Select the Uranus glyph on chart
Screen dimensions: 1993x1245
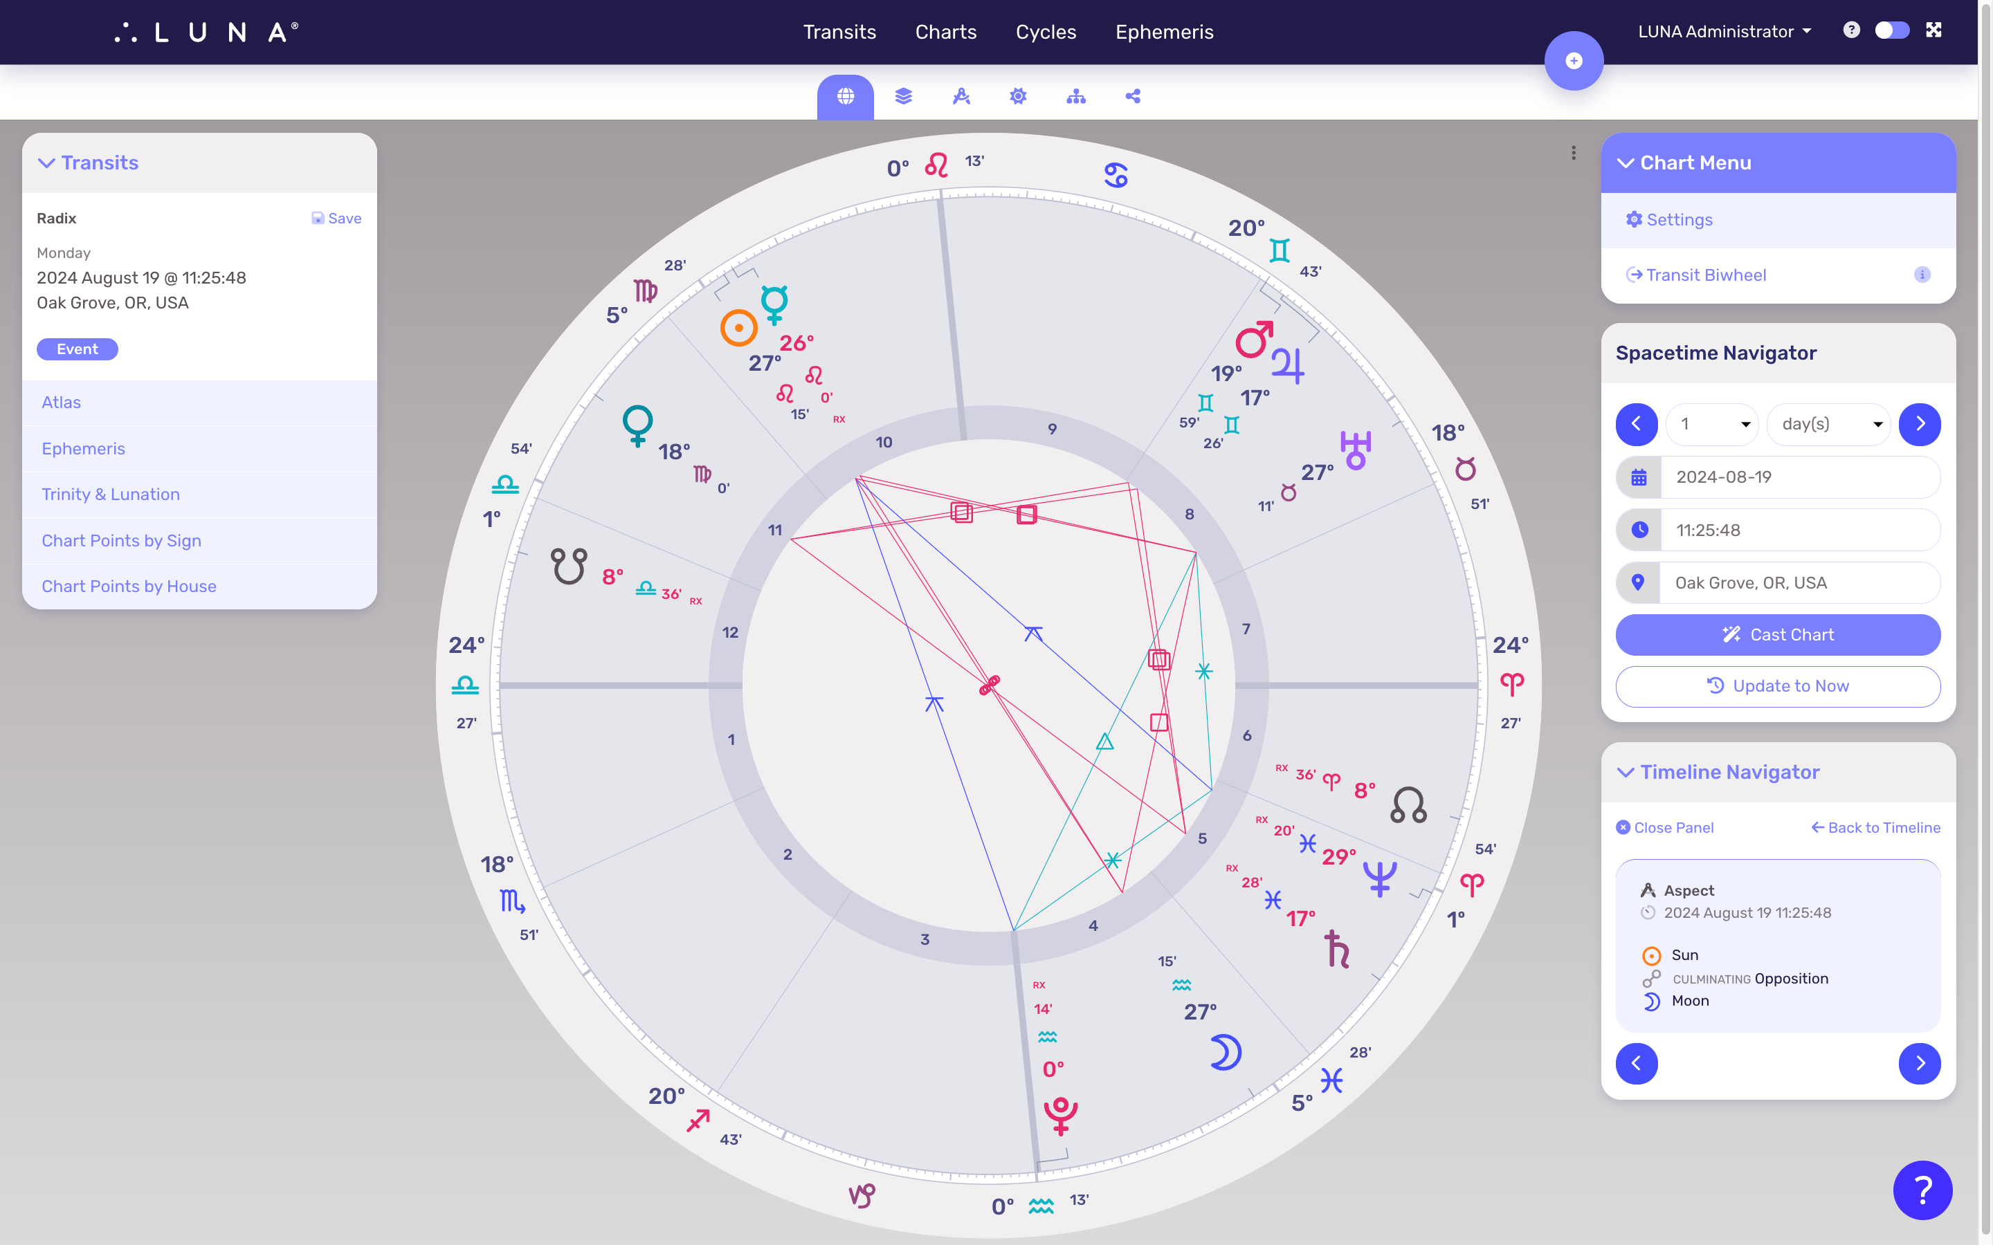1355,450
